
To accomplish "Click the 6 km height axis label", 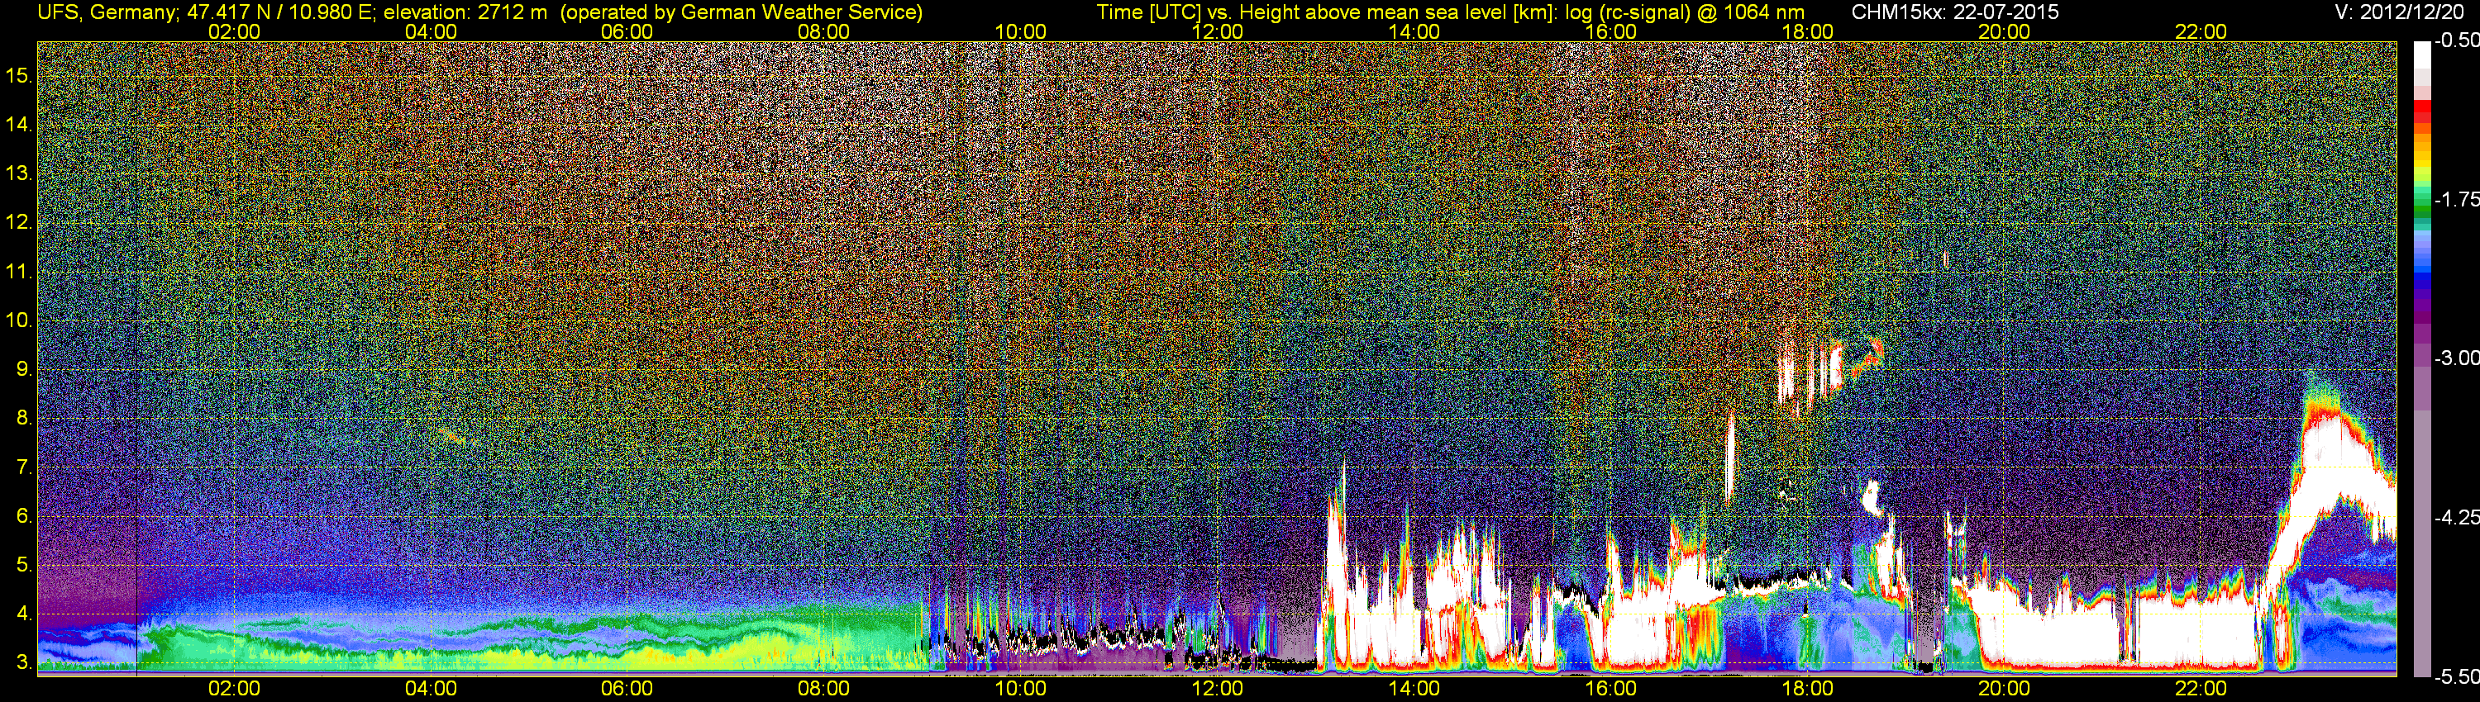I will click(x=23, y=516).
